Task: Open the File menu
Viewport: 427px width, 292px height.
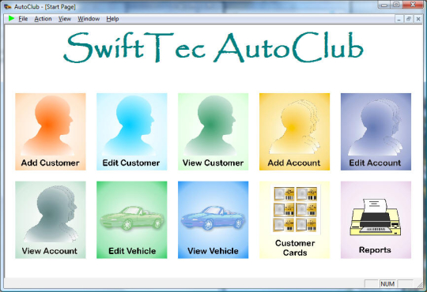Action: coord(23,19)
